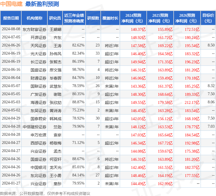
Task: Click the 最新盈利预测 heading
Action: (x=42, y=4)
